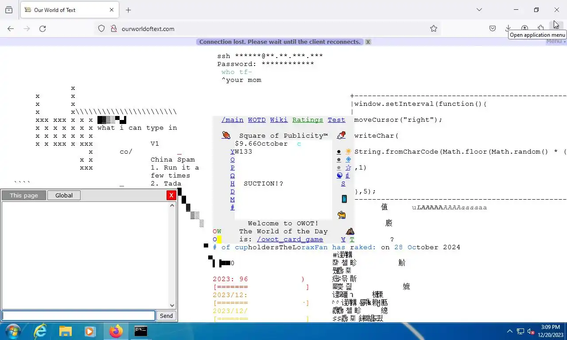Launch Internet Explorer from taskbar
The image size is (567, 340).
(x=40, y=331)
